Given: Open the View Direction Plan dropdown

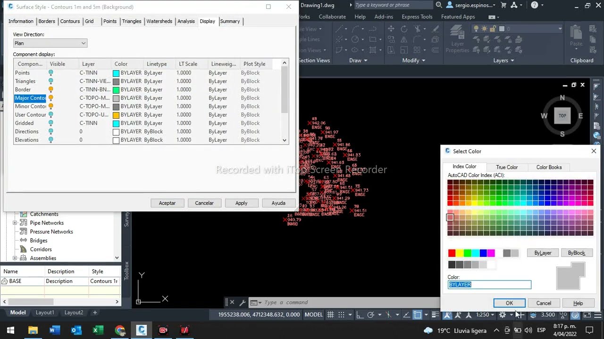Looking at the screenshot, I should (50, 43).
